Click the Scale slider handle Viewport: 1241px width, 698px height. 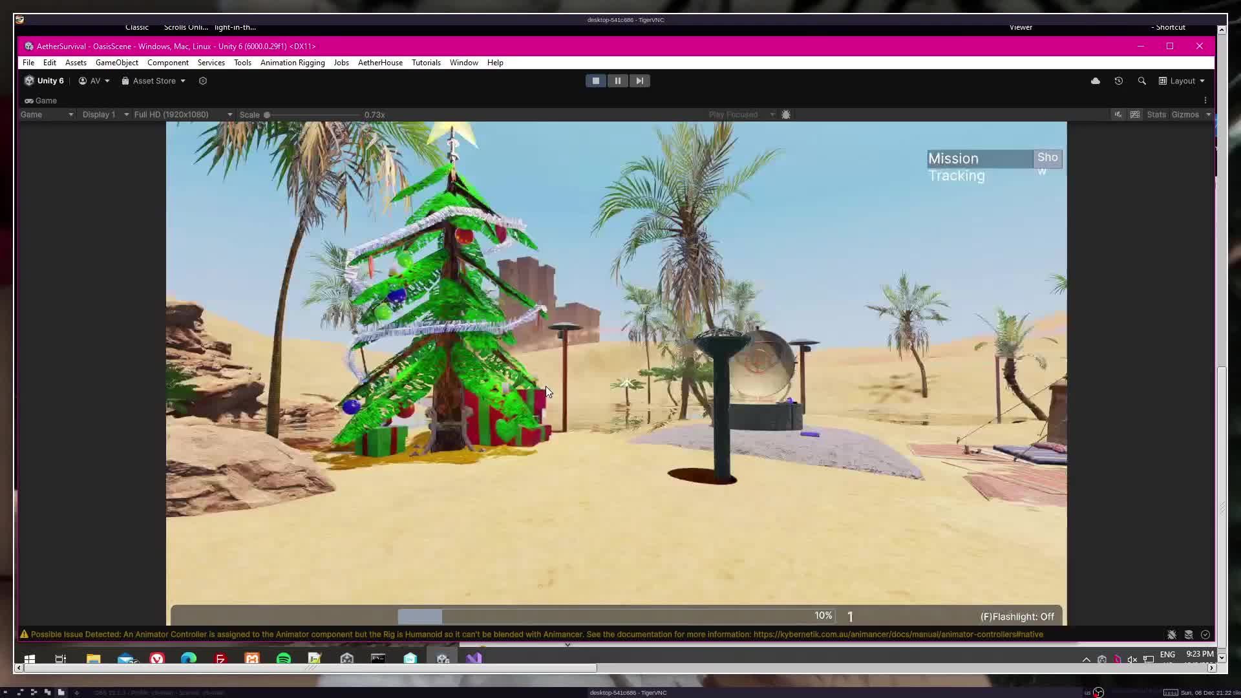click(x=267, y=114)
